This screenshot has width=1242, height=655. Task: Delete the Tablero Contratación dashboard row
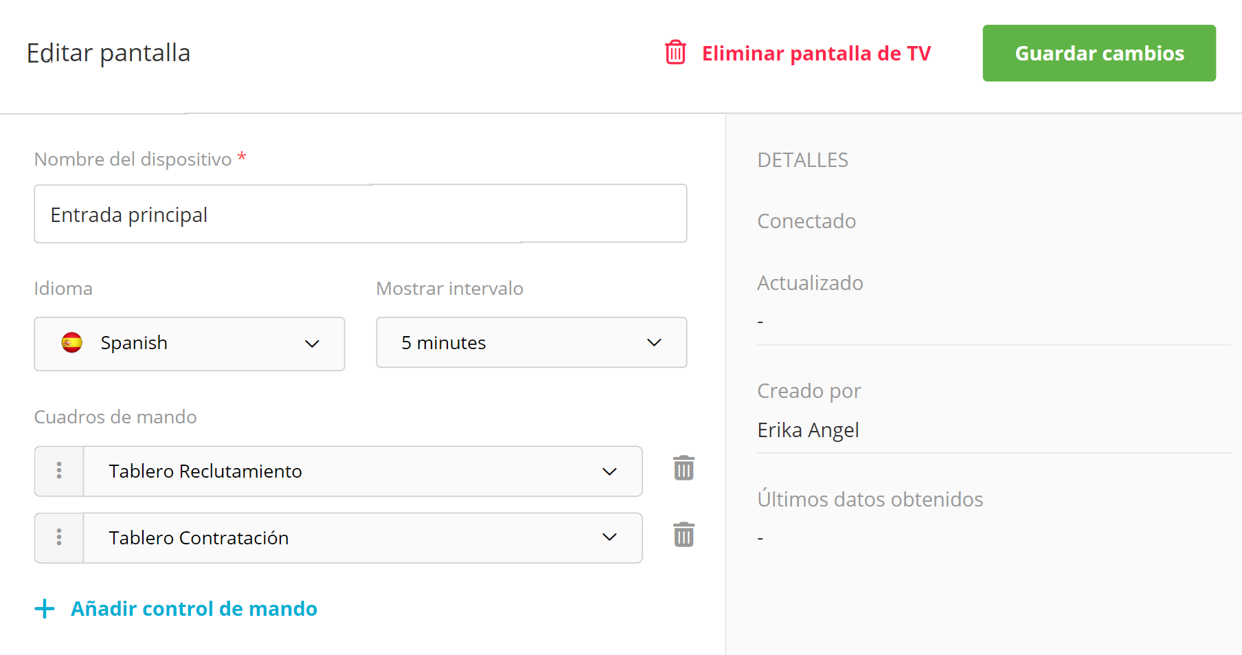tap(684, 535)
